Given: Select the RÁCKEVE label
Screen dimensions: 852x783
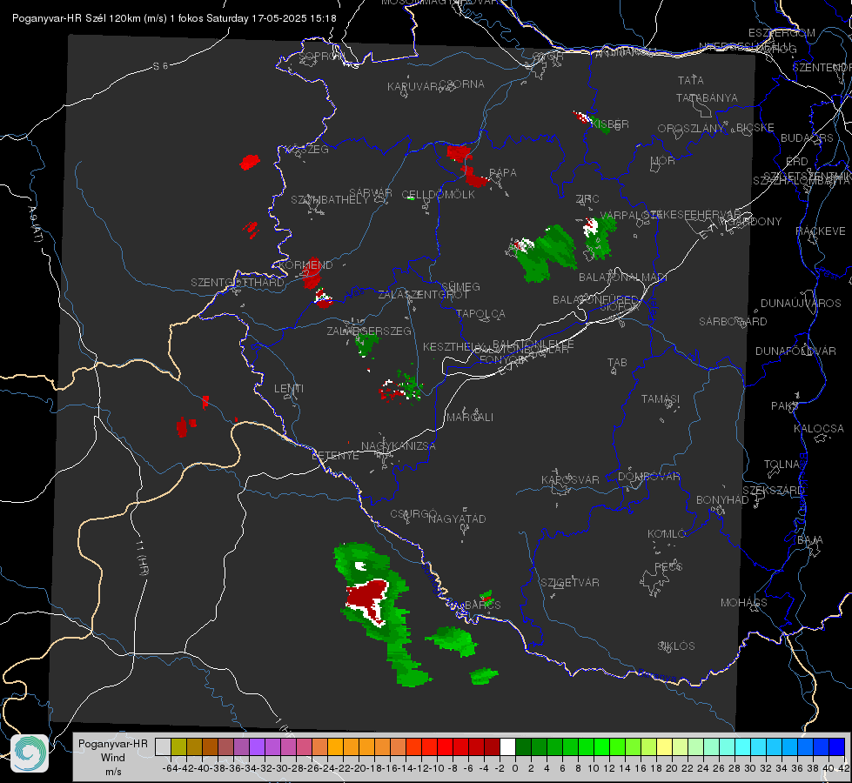Looking at the screenshot, I should click(x=821, y=231).
